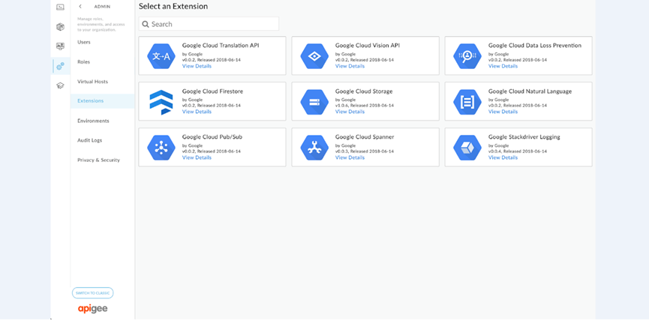Click the Google Cloud Spanner title
This screenshot has width=649, height=320.
tap(365, 137)
